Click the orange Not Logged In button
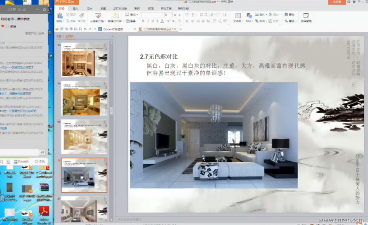Screen dimensions: 368x225 point(337,2)
